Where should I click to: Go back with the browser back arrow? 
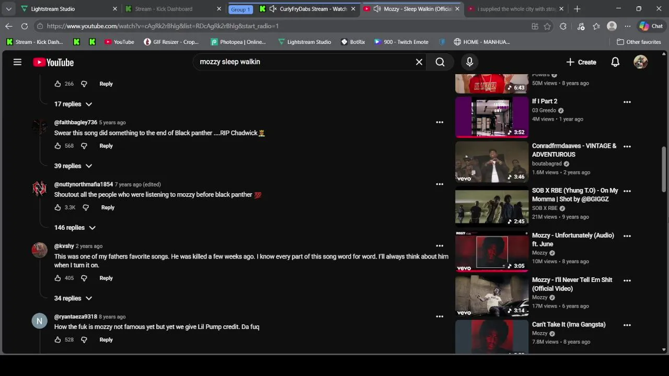pos(9,26)
